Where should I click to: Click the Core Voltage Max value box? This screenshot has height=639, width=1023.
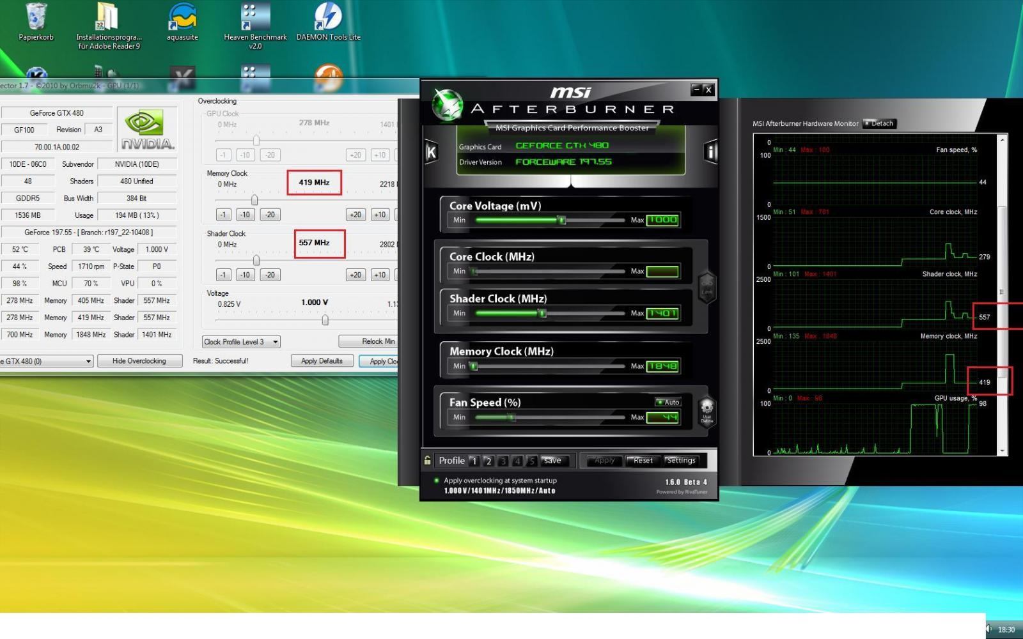(662, 220)
